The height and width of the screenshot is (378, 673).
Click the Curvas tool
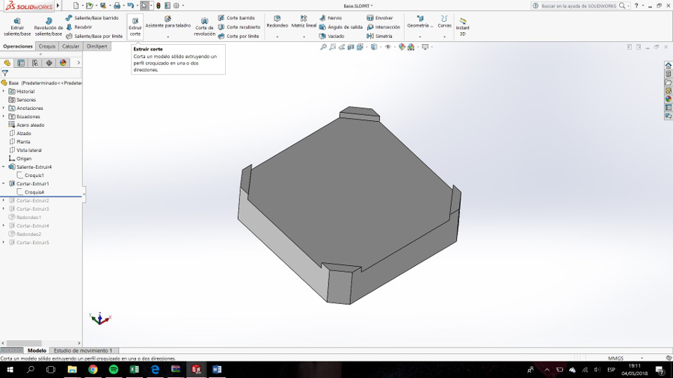pyautogui.click(x=444, y=22)
